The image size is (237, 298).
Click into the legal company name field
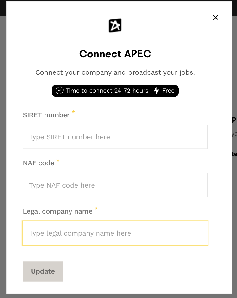click(115, 233)
